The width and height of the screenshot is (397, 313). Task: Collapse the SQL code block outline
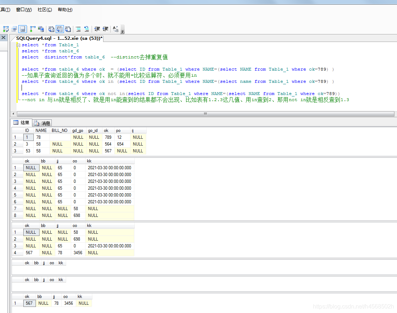click(x=18, y=45)
